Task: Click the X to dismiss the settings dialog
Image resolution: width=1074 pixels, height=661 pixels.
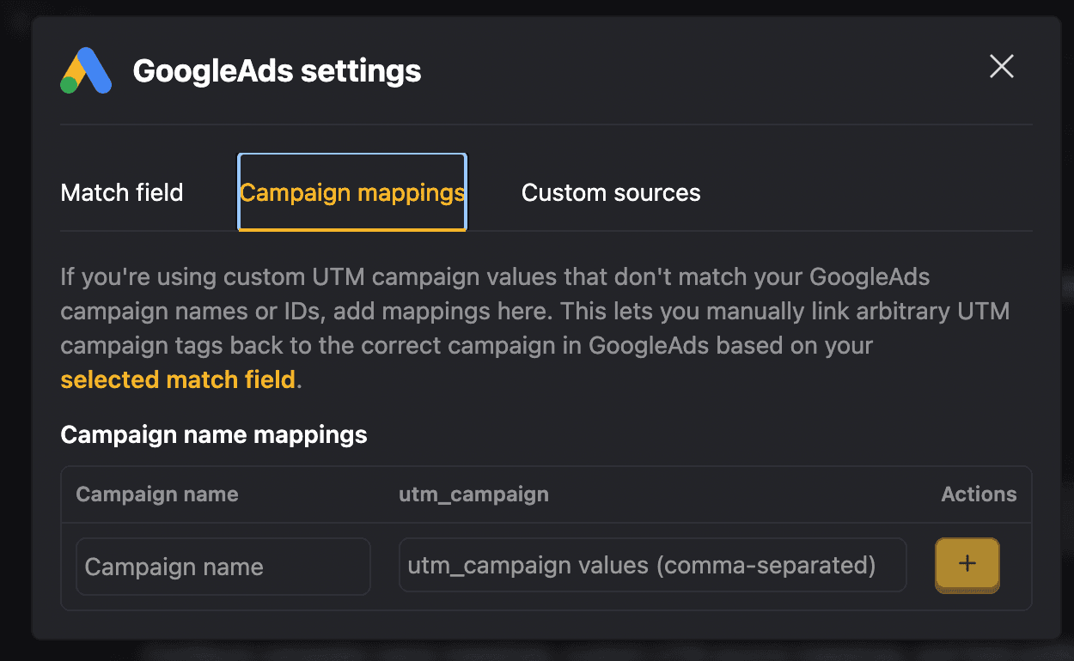Action: point(1001,66)
